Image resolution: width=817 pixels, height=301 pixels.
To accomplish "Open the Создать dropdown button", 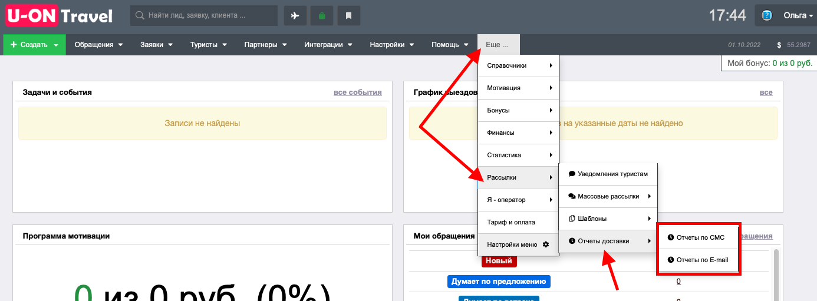I will [x=34, y=45].
